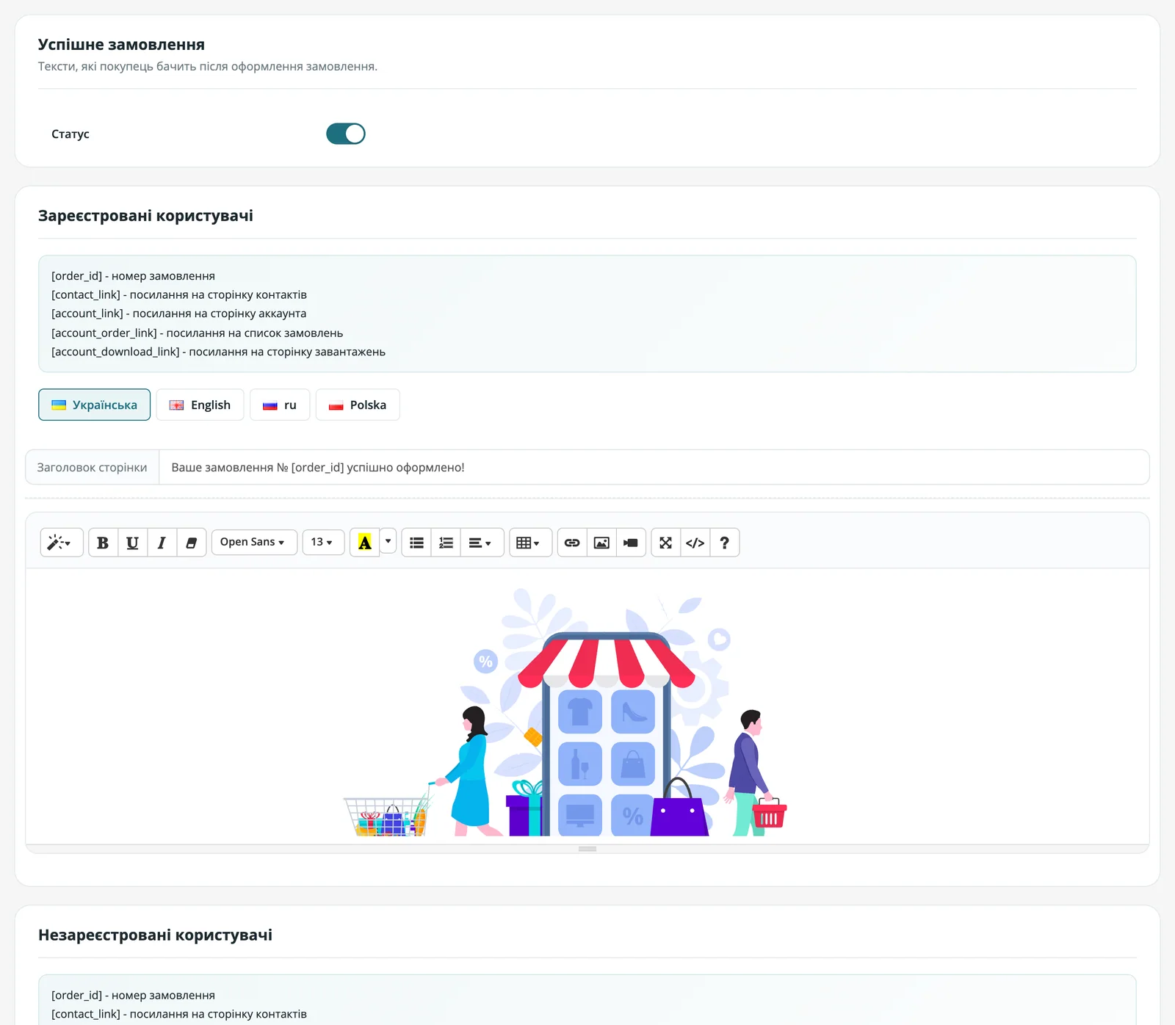Open the magic wand Style menu
This screenshot has width=1175, height=1025.
[x=62, y=543]
